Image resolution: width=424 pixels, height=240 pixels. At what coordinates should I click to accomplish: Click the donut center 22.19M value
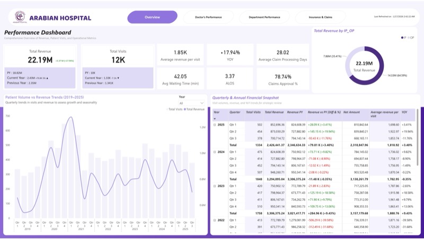click(364, 63)
